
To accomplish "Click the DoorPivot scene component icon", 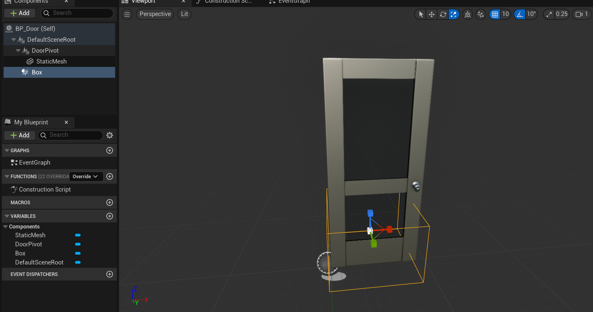I will pyautogui.click(x=26, y=51).
